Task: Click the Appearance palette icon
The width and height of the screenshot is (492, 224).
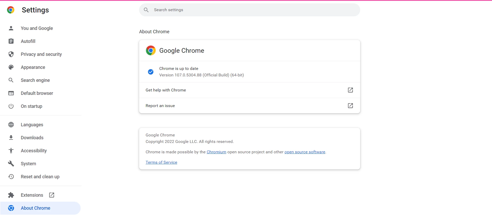Action: tap(11, 67)
